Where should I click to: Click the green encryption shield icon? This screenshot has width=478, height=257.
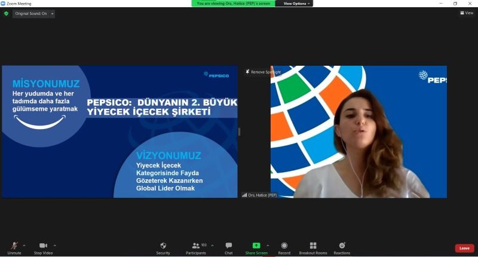click(6, 13)
